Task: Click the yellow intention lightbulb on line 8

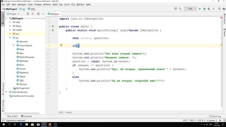Action: pyautogui.click(x=61, y=46)
